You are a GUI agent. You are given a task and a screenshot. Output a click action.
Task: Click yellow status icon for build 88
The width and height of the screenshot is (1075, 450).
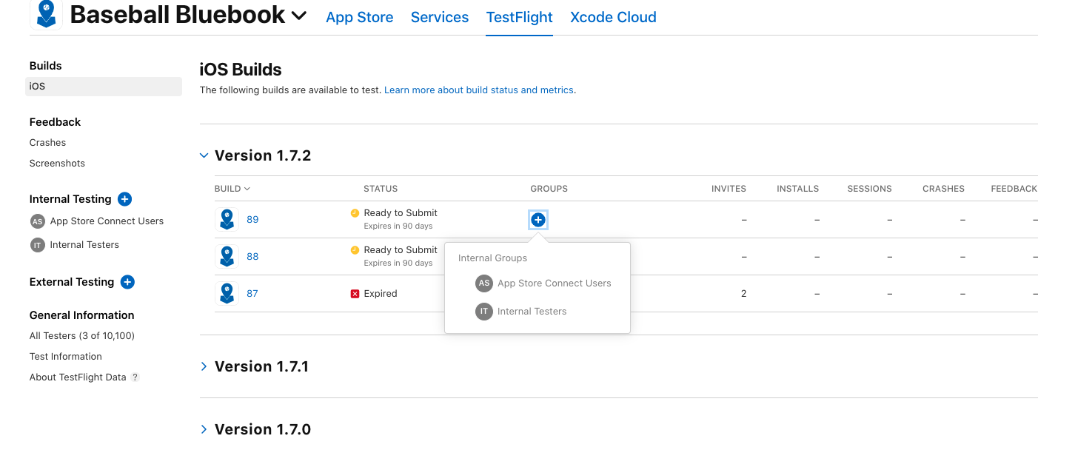[355, 250]
